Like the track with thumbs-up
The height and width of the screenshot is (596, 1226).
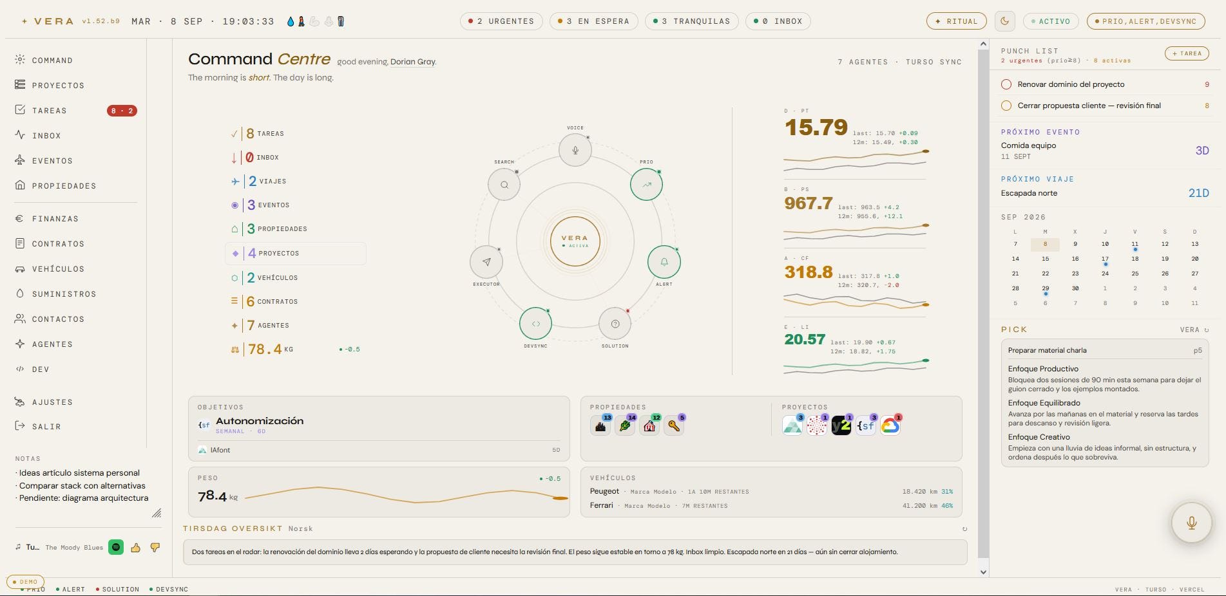coord(135,548)
